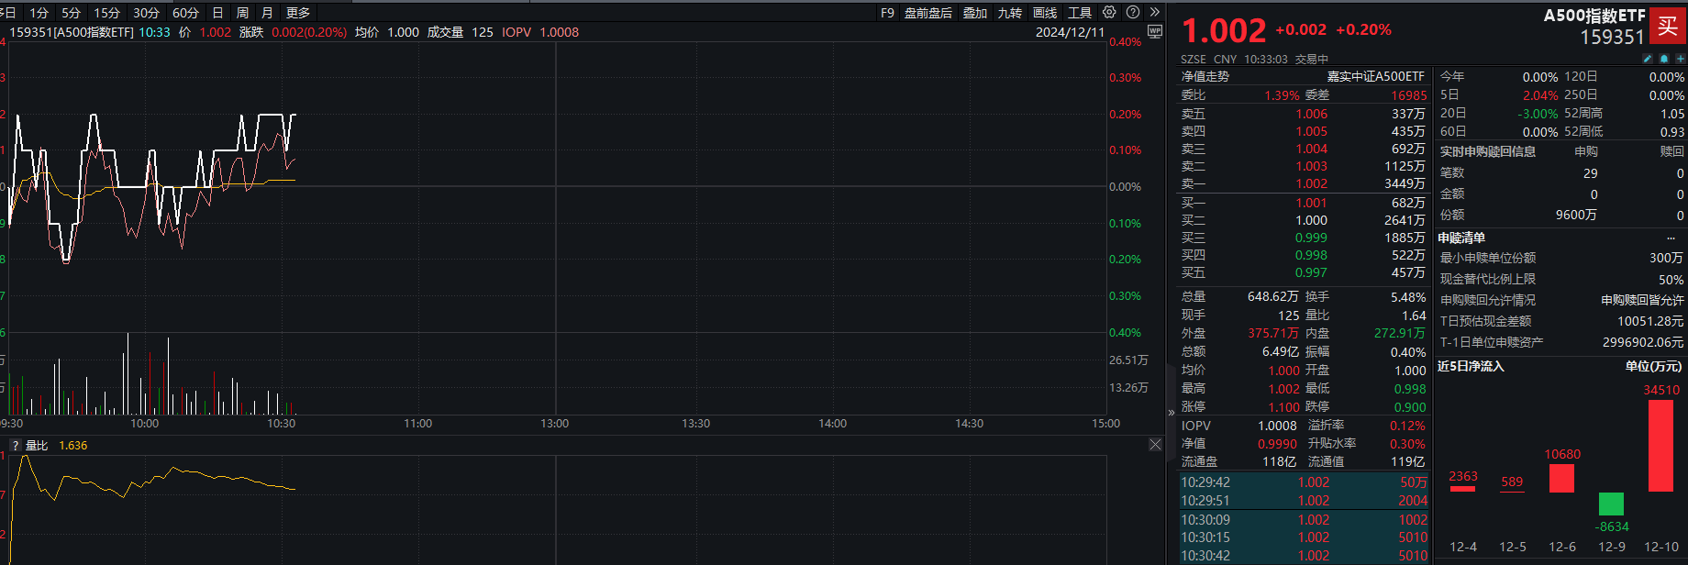Click the red 买 buy button

point(1668,26)
